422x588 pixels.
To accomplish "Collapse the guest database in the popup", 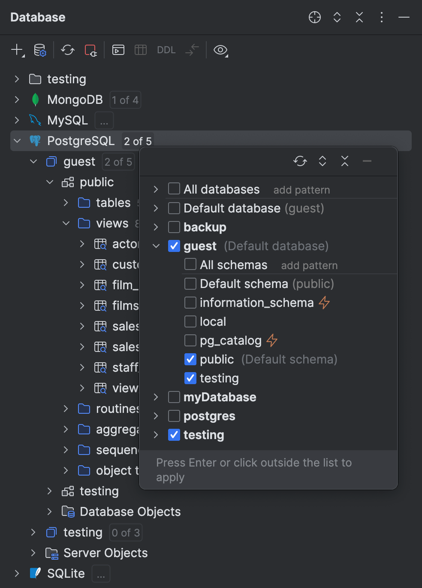I will point(156,246).
